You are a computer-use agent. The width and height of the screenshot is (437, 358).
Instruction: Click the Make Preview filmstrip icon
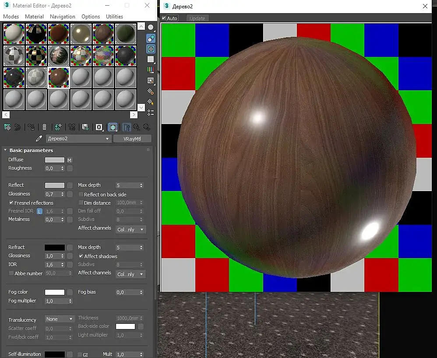click(151, 81)
